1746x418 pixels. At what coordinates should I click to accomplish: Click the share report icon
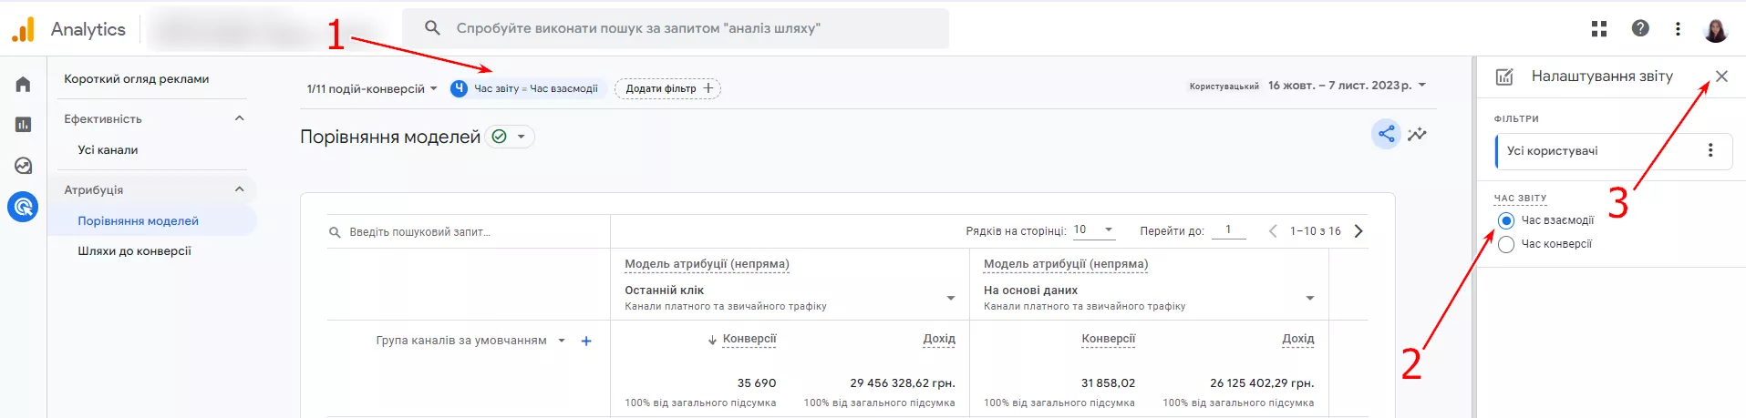(1386, 134)
